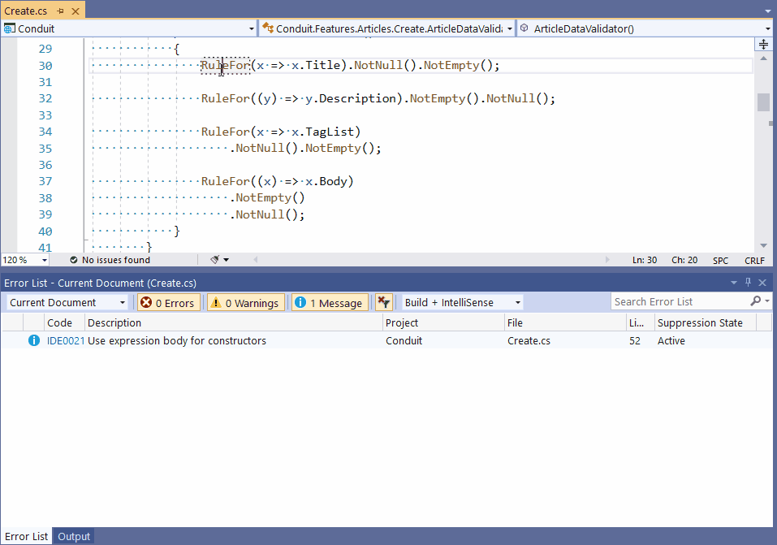Screen dimensions: 777x545
Task: Switch to the Output tab
Action: pyautogui.click(x=74, y=536)
